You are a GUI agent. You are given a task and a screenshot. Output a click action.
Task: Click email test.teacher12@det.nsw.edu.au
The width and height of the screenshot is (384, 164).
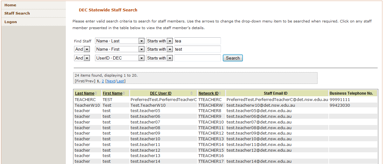tap(259, 150)
